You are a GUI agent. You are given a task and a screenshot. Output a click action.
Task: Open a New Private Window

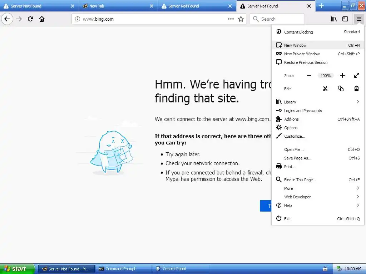(318, 54)
